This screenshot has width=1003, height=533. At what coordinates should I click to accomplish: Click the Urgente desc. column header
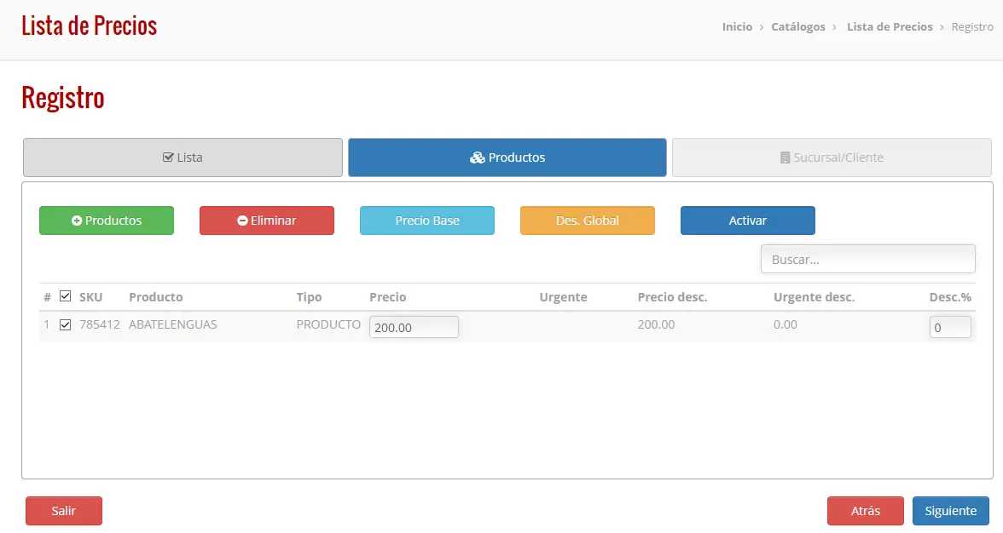pos(815,297)
